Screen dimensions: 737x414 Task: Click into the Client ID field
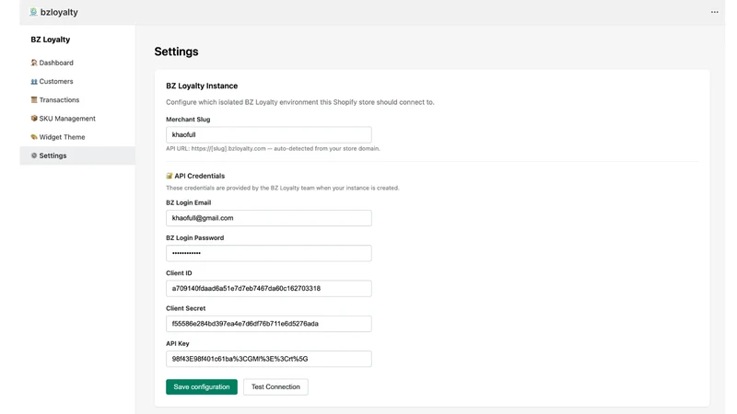[269, 288]
